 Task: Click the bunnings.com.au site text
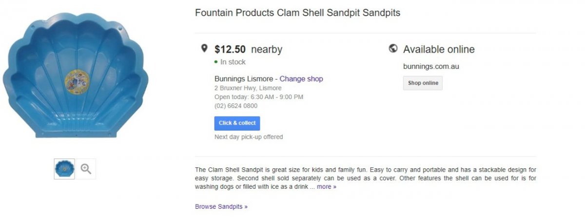pos(431,66)
